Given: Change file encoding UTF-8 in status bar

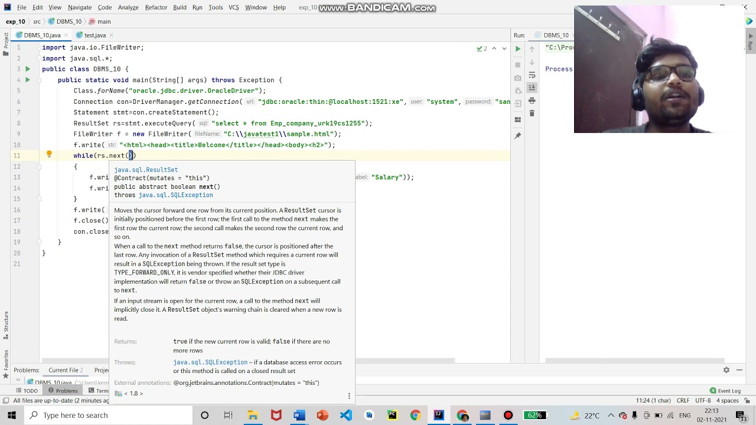Looking at the screenshot, I should [x=703, y=400].
